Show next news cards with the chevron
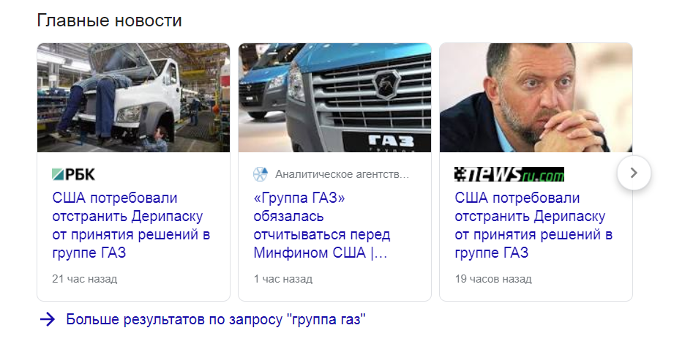Viewport: 674px width, 347px height. [634, 173]
